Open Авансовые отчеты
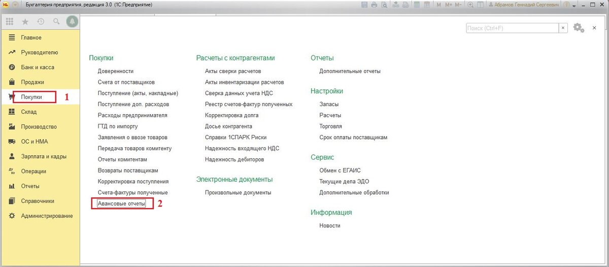The image size is (609, 267). [x=121, y=204]
